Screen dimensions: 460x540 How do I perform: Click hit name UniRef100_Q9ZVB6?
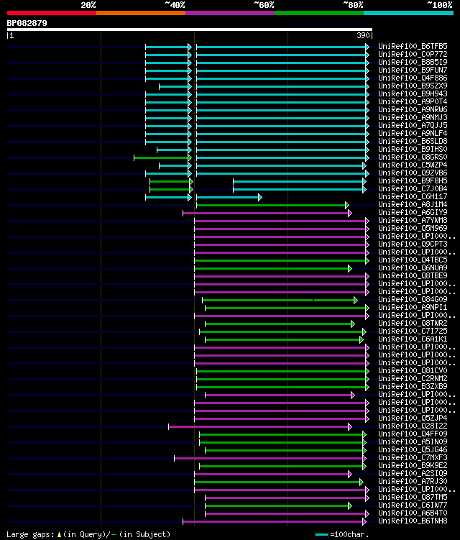point(413,173)
